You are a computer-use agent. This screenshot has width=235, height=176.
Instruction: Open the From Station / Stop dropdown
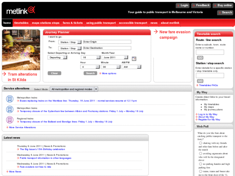70,42
